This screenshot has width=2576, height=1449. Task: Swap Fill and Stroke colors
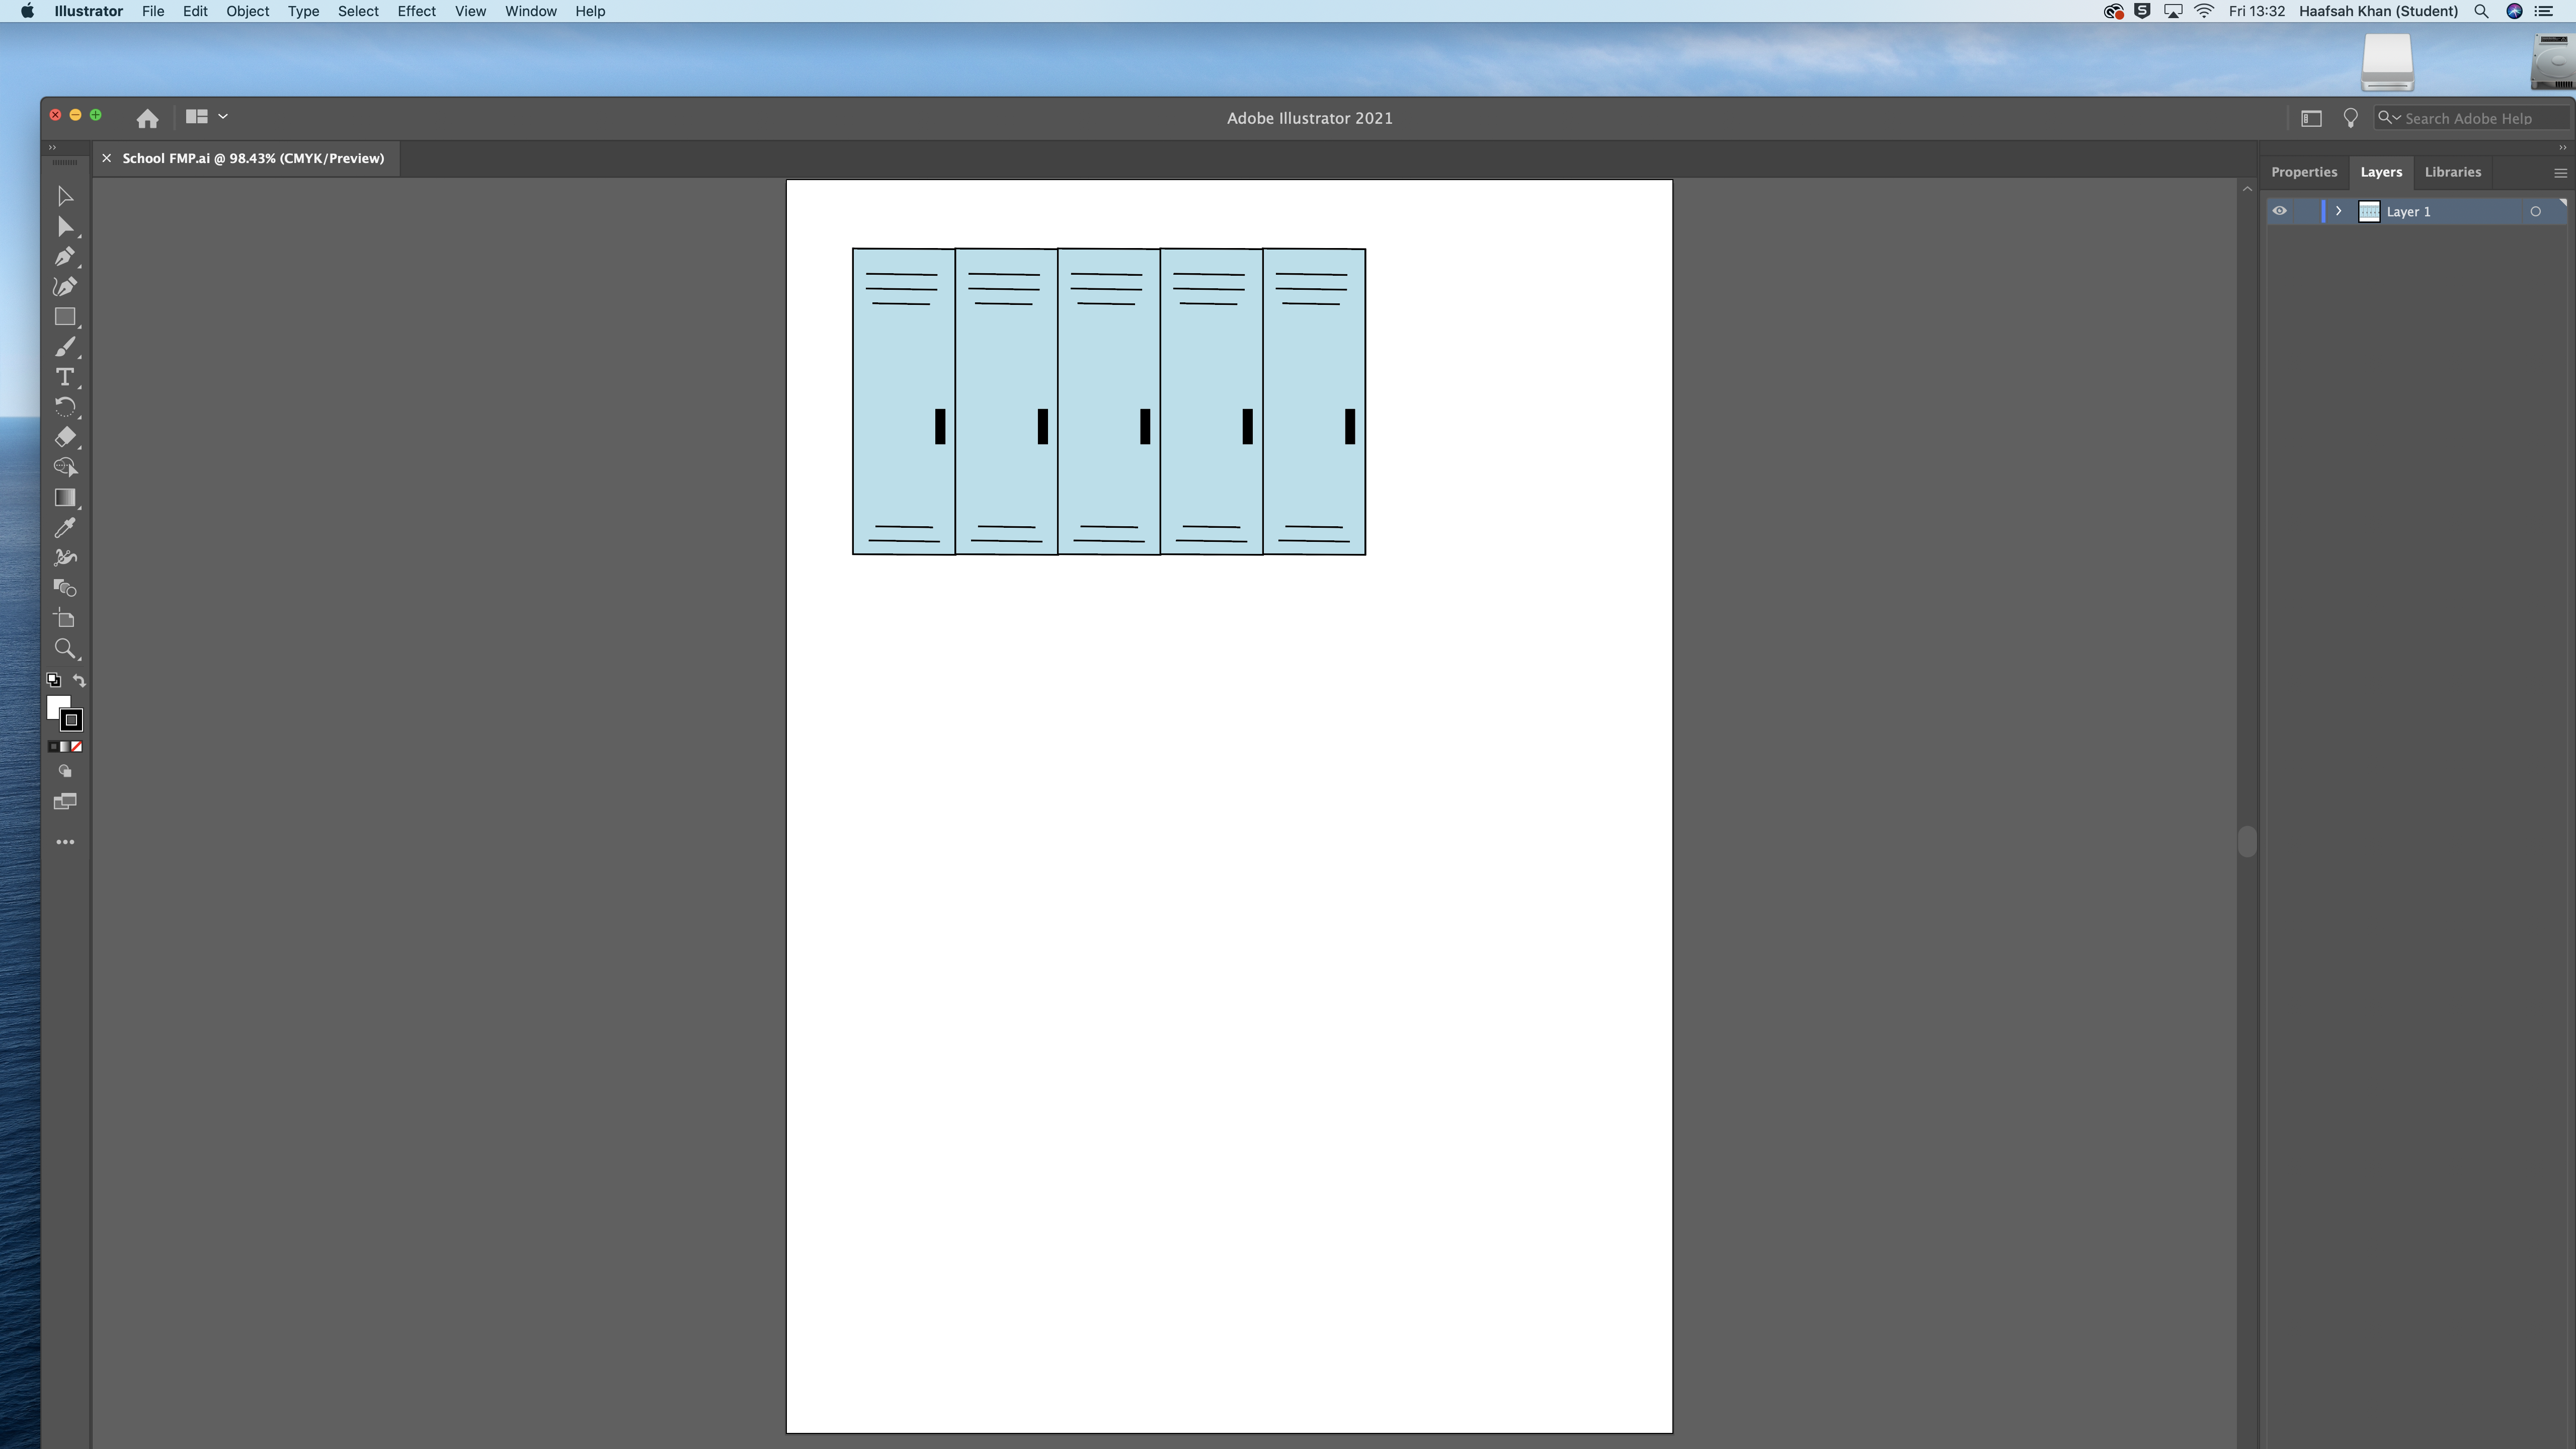point(79,680)
